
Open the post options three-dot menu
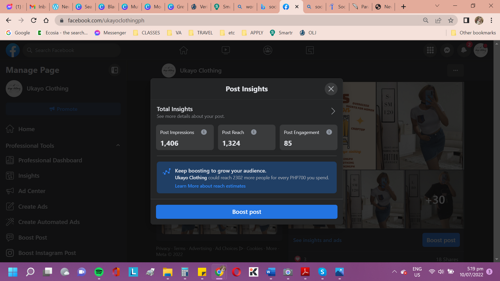pyautogui.click(x=455, y=70)
